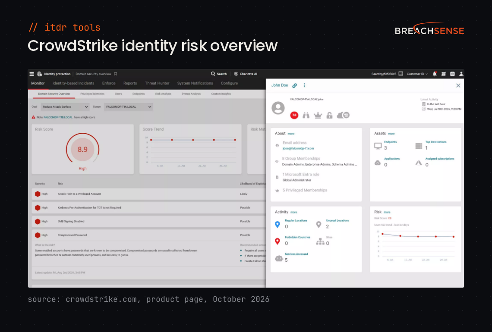Click the binoculars watched-user icon
492x332 pixels.
point(306,116)
